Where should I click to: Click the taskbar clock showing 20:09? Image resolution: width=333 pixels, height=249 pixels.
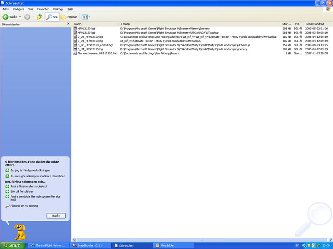tap(326, 246)
